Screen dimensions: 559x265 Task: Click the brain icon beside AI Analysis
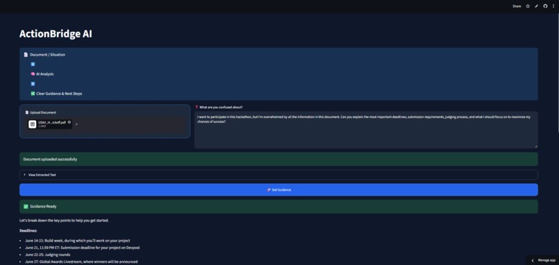tap(33, 74)
